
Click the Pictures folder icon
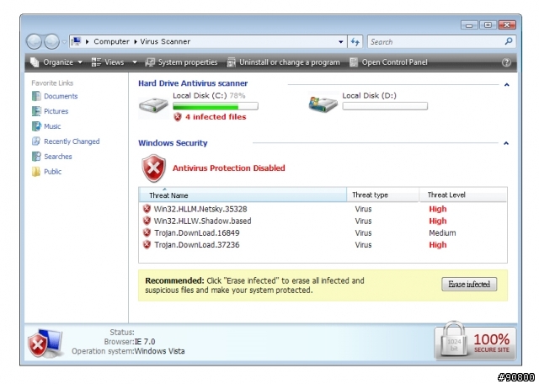[x=36, y=111]
